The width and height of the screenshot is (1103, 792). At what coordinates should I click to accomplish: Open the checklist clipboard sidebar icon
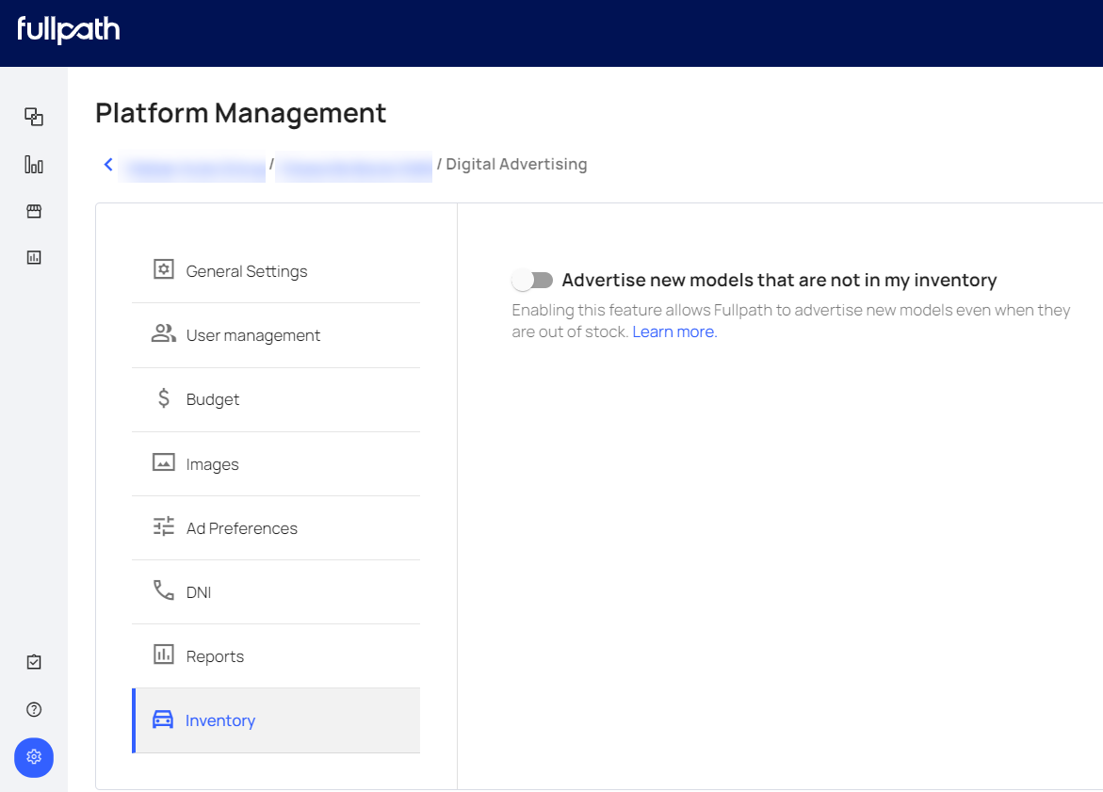tap(34, 662)
